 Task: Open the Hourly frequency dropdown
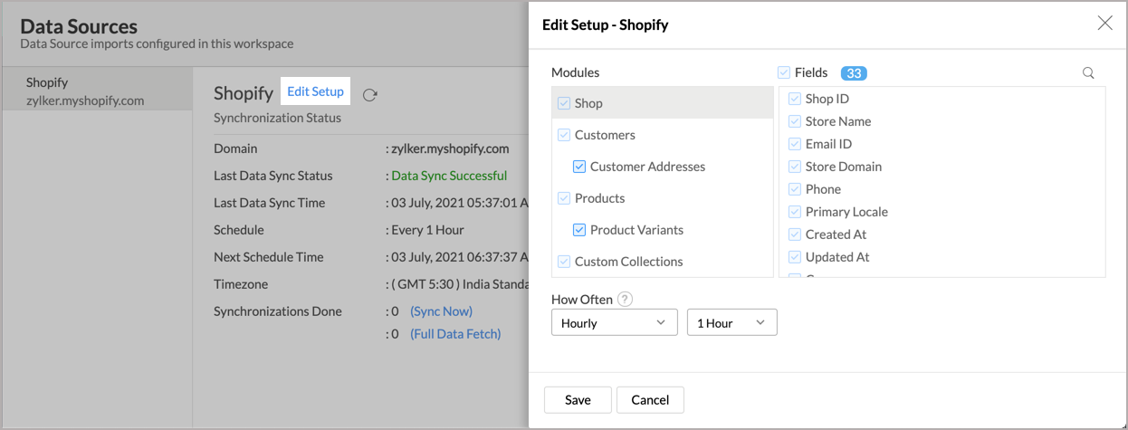click(x=614, y=323)
